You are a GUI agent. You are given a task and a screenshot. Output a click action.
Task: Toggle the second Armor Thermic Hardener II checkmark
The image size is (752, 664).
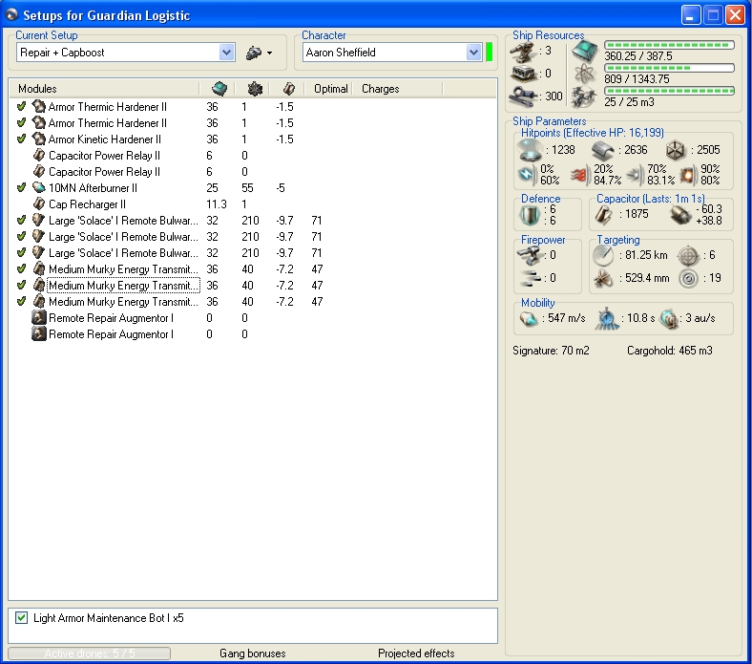(x=21, y=123)
